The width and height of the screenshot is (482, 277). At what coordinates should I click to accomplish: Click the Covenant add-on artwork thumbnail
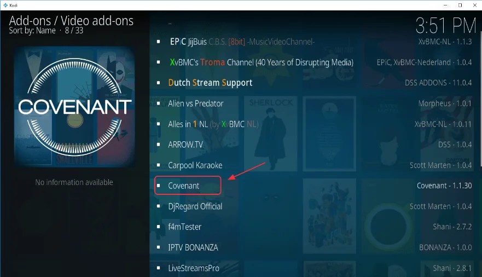point(74,107)
